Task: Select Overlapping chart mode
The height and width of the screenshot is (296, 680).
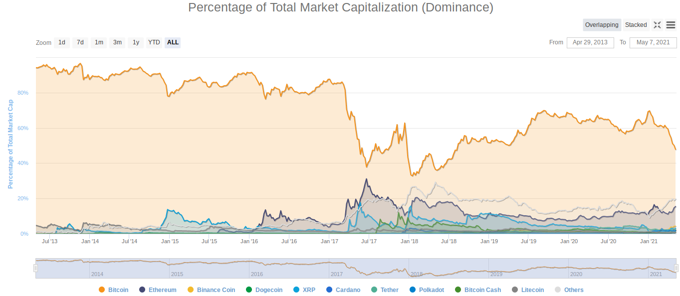Action: pos(602,25)
